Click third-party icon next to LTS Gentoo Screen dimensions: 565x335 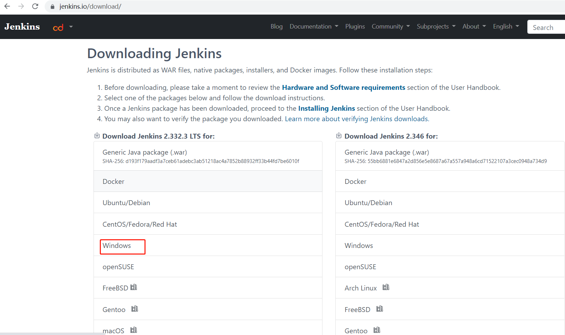(135, 309)
